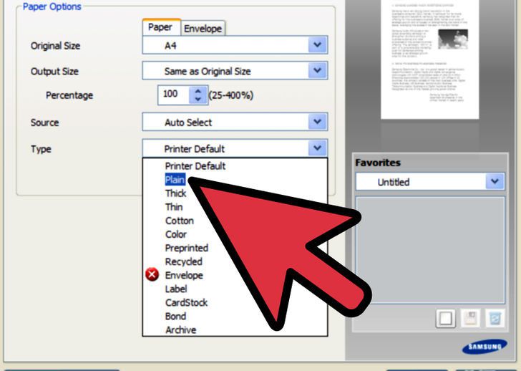The height and width of the screenshot is (371, 521).
Task: Select the Paper tab
Action: click(160, 28)
